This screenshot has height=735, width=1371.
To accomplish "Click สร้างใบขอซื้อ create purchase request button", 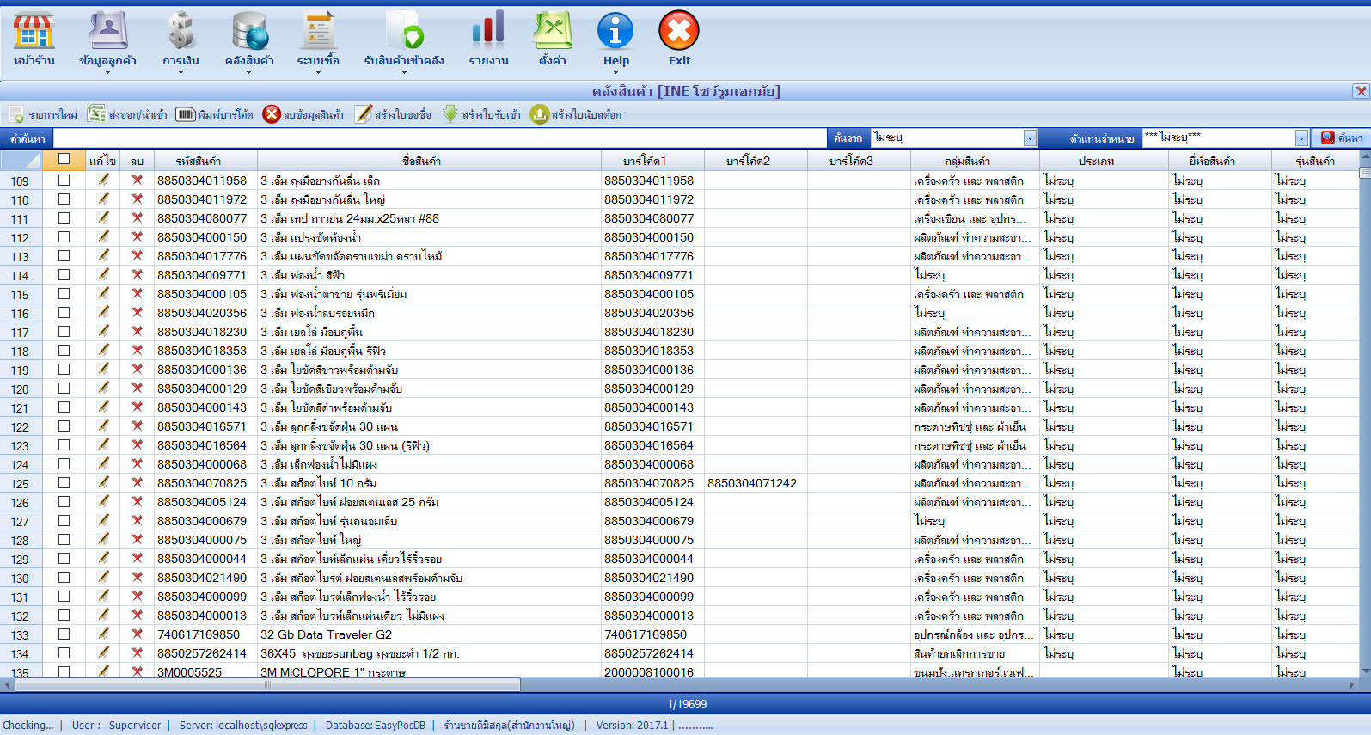I will tap(394, 114).
